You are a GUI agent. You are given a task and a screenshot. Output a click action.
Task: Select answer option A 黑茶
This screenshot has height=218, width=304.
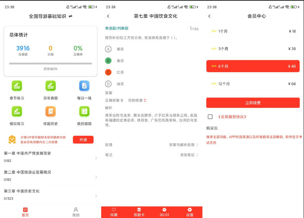pyautogui.click(x=108, y=49)
